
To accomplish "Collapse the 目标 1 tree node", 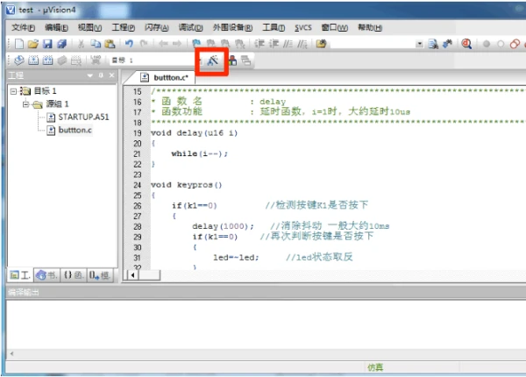I will [x=13, y=91].
